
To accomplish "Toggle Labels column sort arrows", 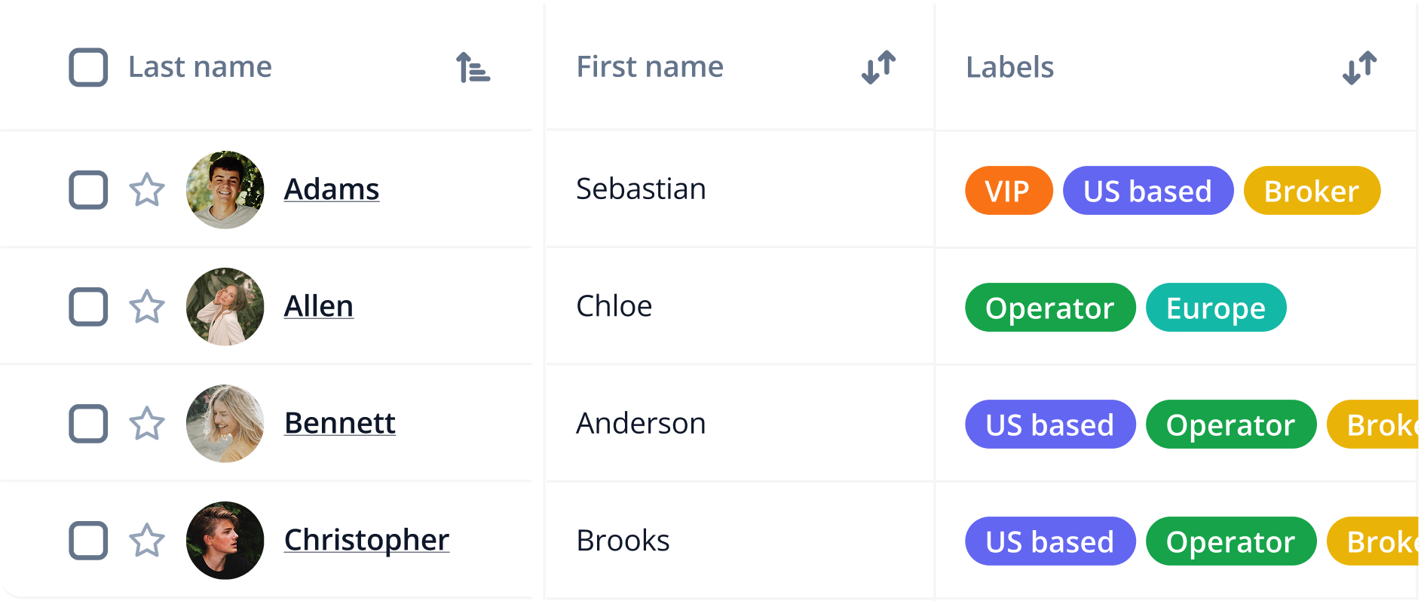I will (1360, 67).
